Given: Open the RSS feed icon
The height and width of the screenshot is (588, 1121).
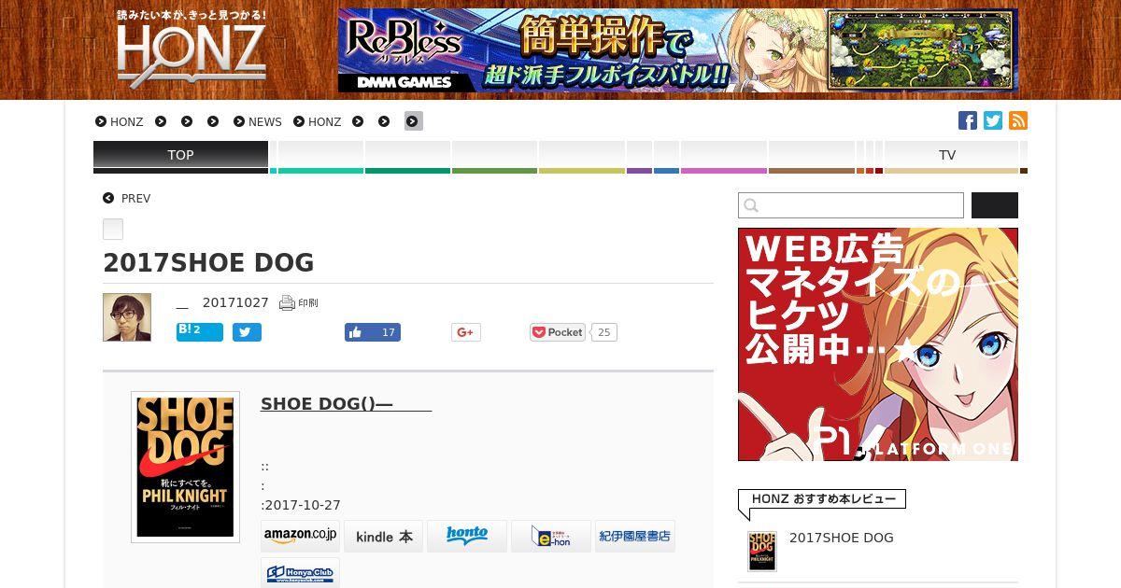Looking at the screenshot, I should [x=1018, y=120].
